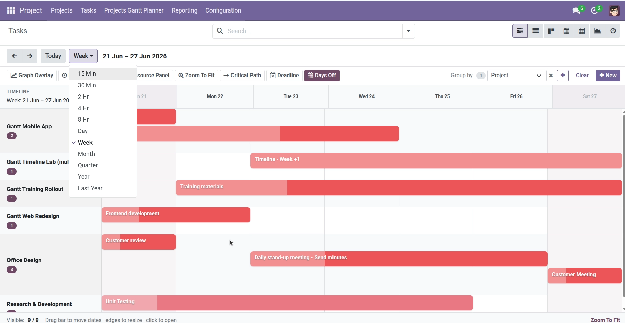Switch to the activity view clock icon
625x323 pixels.
pyautogui.click(x=613, y=31)
